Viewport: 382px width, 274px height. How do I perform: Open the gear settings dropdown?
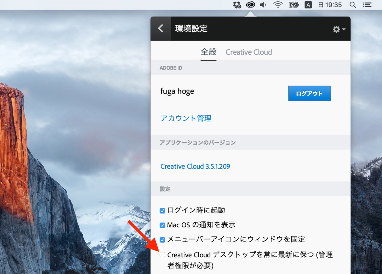click(339, 29)
